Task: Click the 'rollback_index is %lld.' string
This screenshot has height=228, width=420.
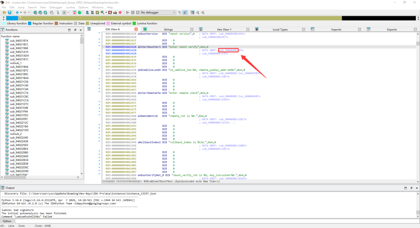Action: 189,143
